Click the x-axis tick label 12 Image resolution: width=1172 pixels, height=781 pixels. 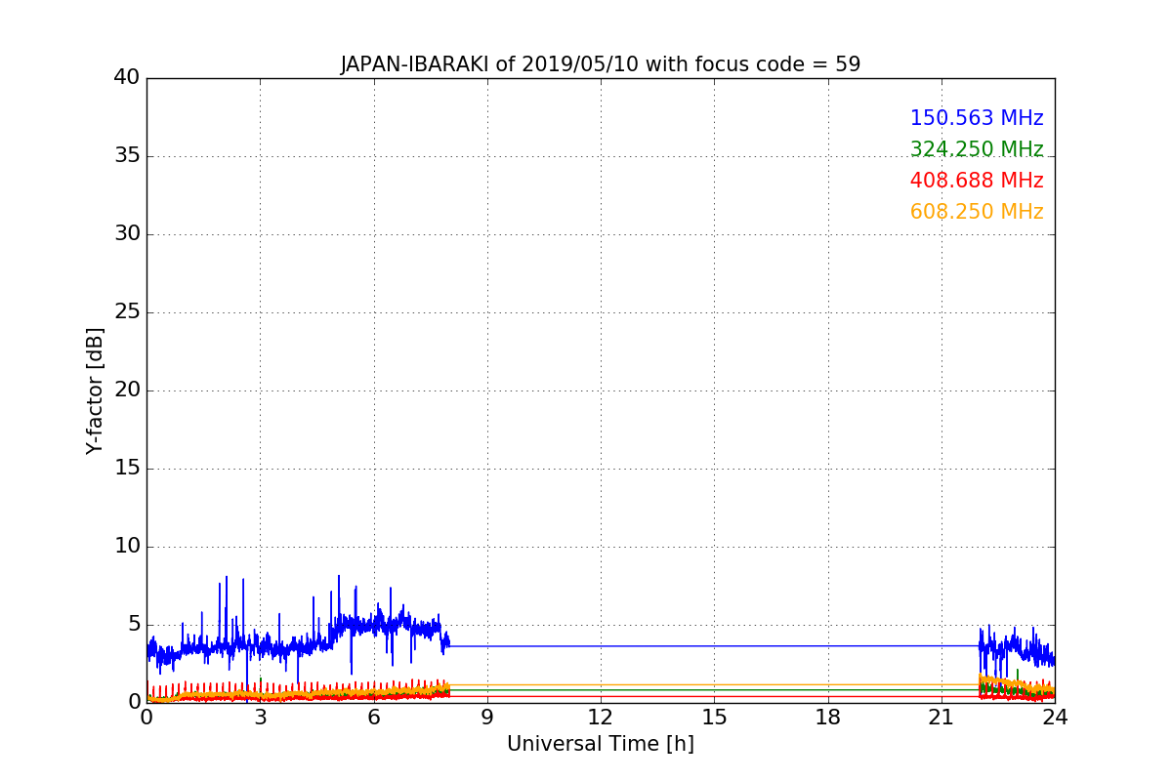[601, 717]
